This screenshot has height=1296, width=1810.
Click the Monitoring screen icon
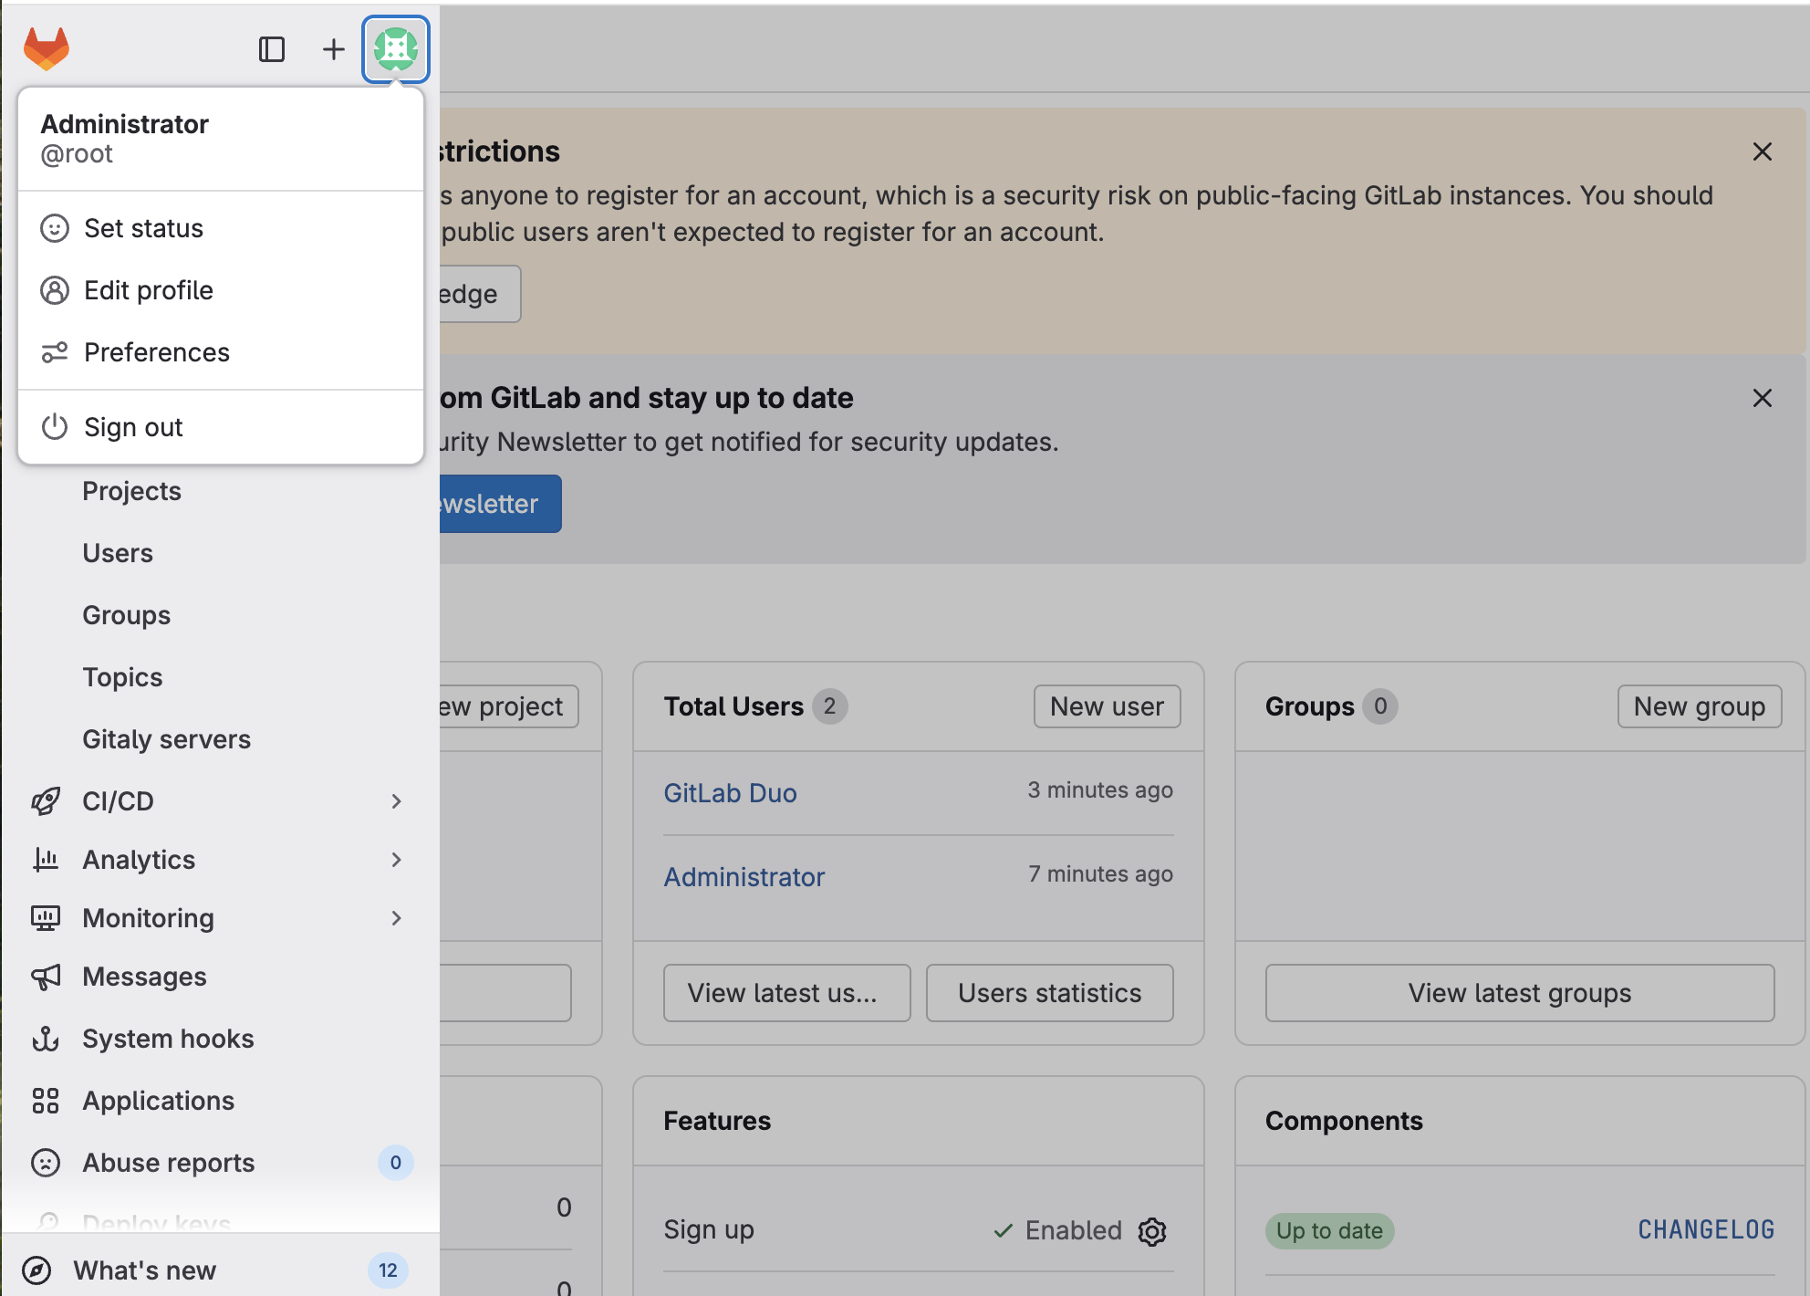tap(46, 918)
